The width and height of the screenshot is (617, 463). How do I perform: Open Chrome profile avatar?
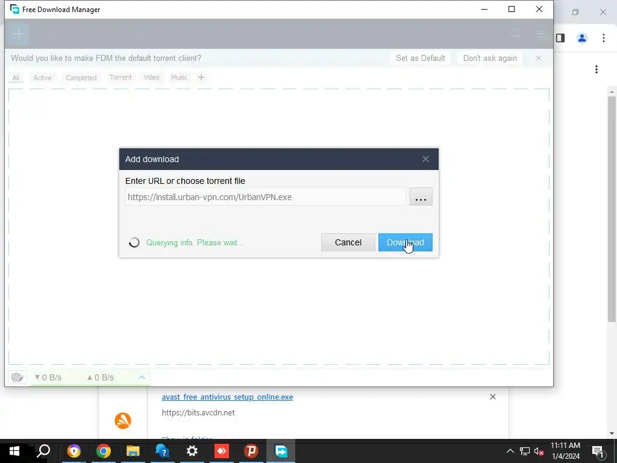[x=581, y=38]
